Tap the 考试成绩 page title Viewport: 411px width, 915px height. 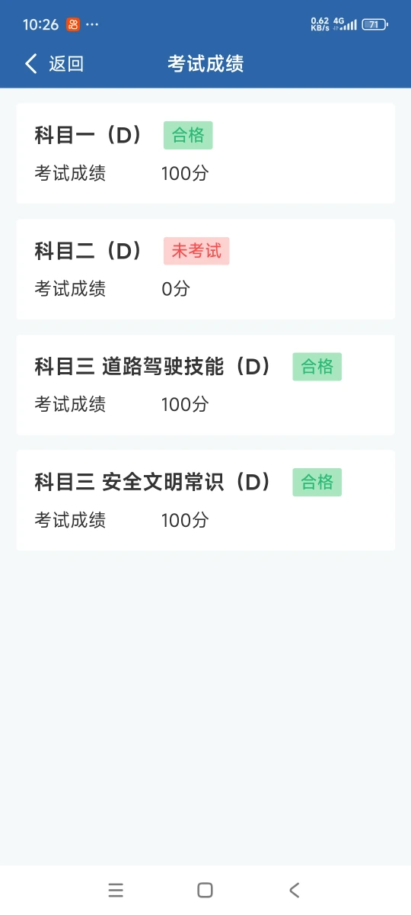(205, 64)
